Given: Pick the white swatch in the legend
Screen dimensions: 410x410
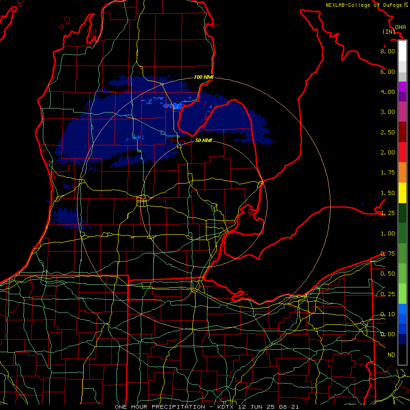Looking at the screenshot, I should coord(402,51).
